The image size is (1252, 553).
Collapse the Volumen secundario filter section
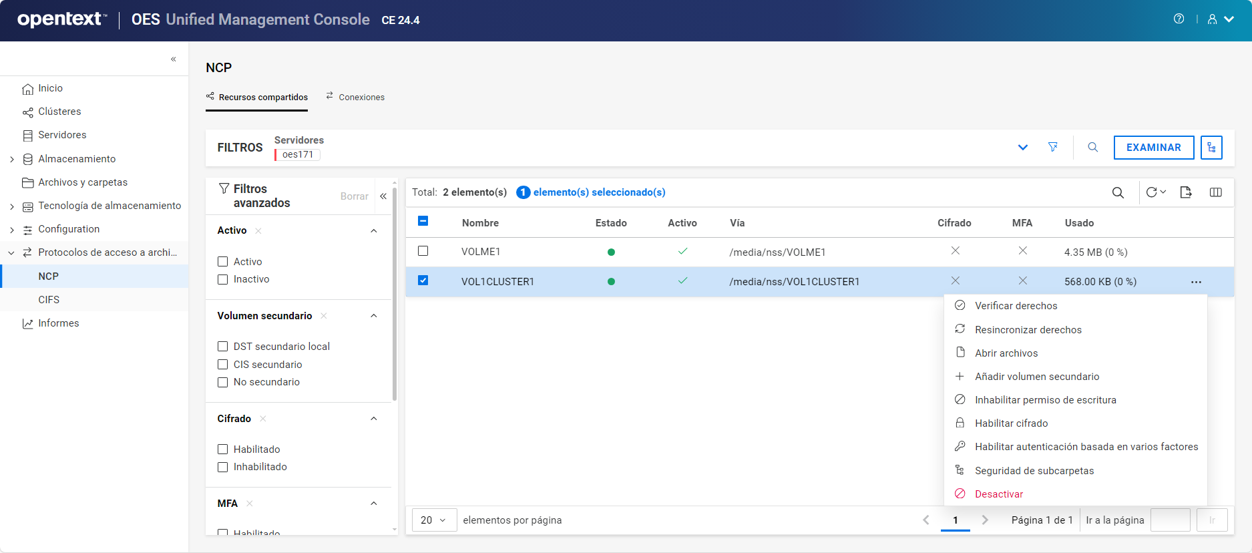click(x=373, y=316)
